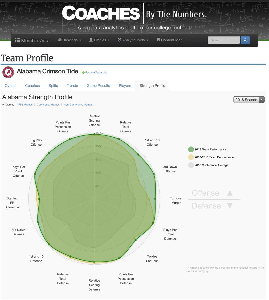Click the Analytic Tools clock icon

point(119,40)
